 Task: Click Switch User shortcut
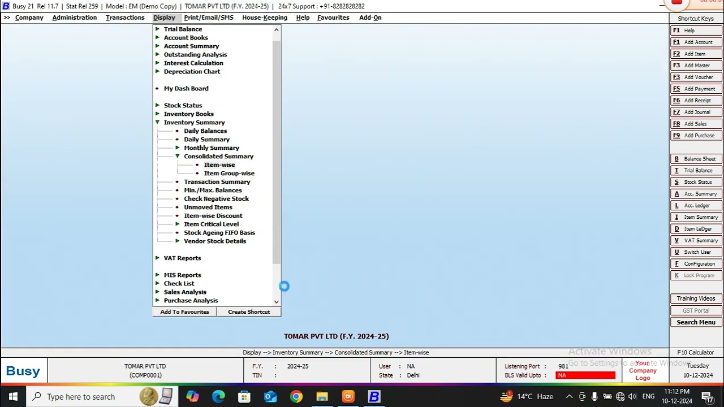click(x=696, y=252)
